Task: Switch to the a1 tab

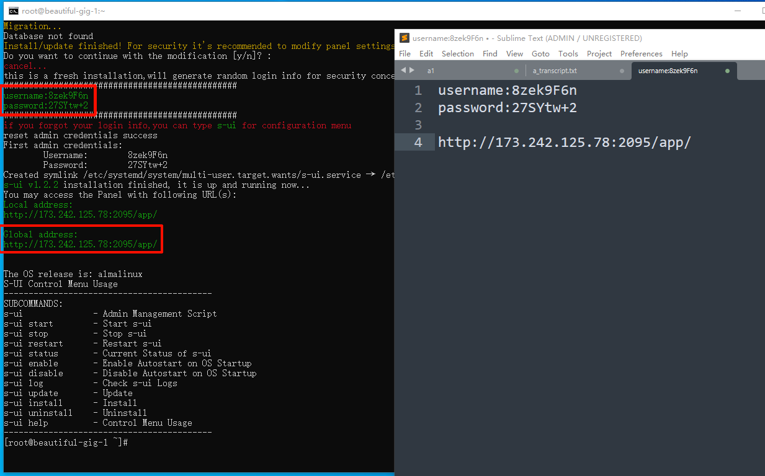Action: click(x=431, y=71)
